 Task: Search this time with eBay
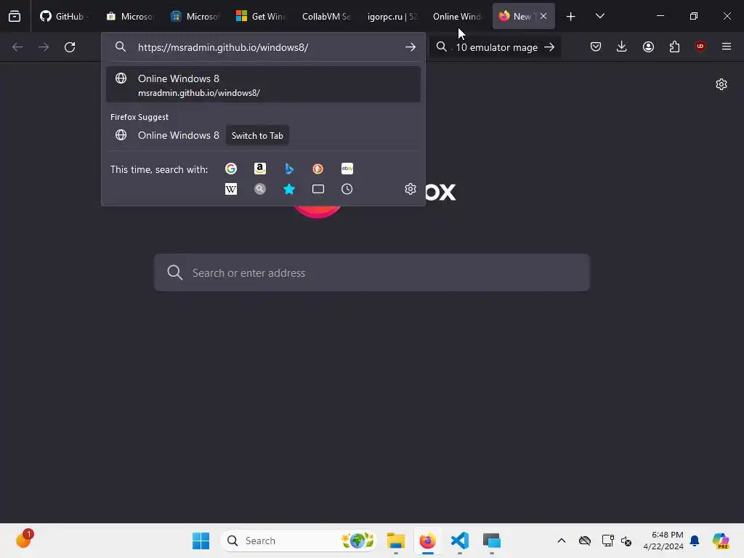click(x=347, y=169)
